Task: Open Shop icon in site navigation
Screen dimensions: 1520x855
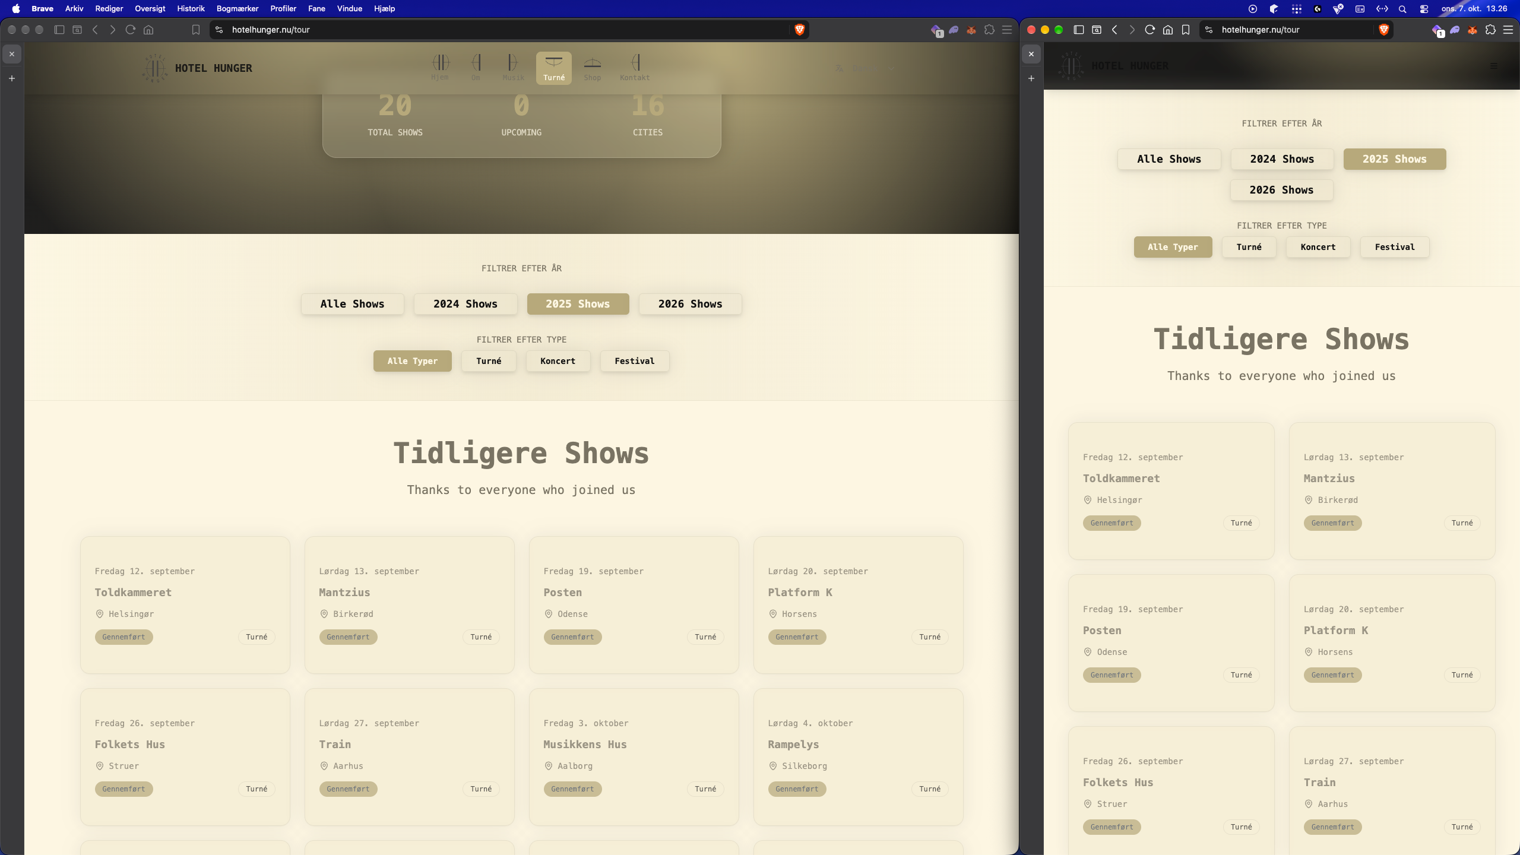Action: click(592, 68)
